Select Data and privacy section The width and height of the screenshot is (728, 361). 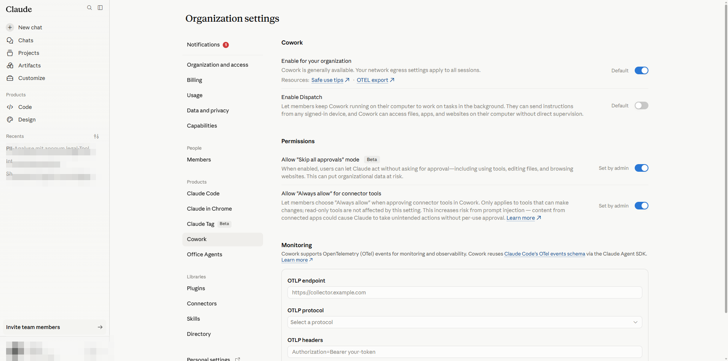point(223,110)
